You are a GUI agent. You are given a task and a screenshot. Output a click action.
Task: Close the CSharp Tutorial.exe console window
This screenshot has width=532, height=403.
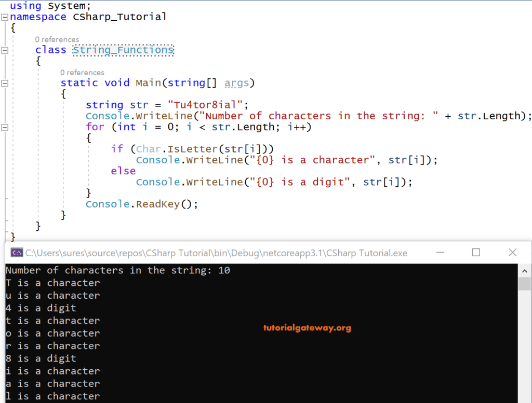512,253
